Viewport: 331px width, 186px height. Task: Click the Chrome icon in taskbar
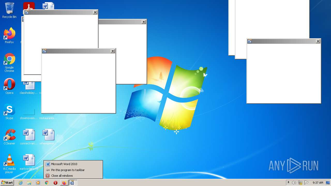tap(47, 183)
